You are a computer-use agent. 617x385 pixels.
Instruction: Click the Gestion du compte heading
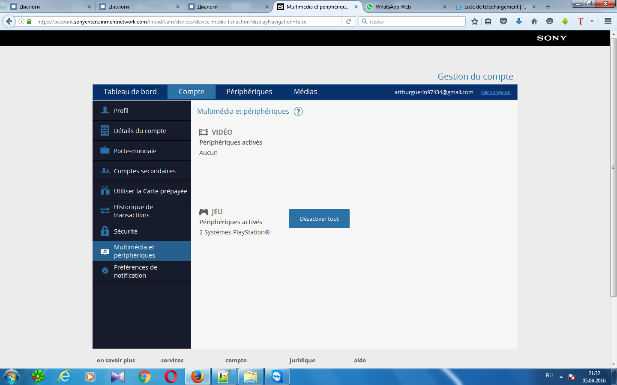475,77
